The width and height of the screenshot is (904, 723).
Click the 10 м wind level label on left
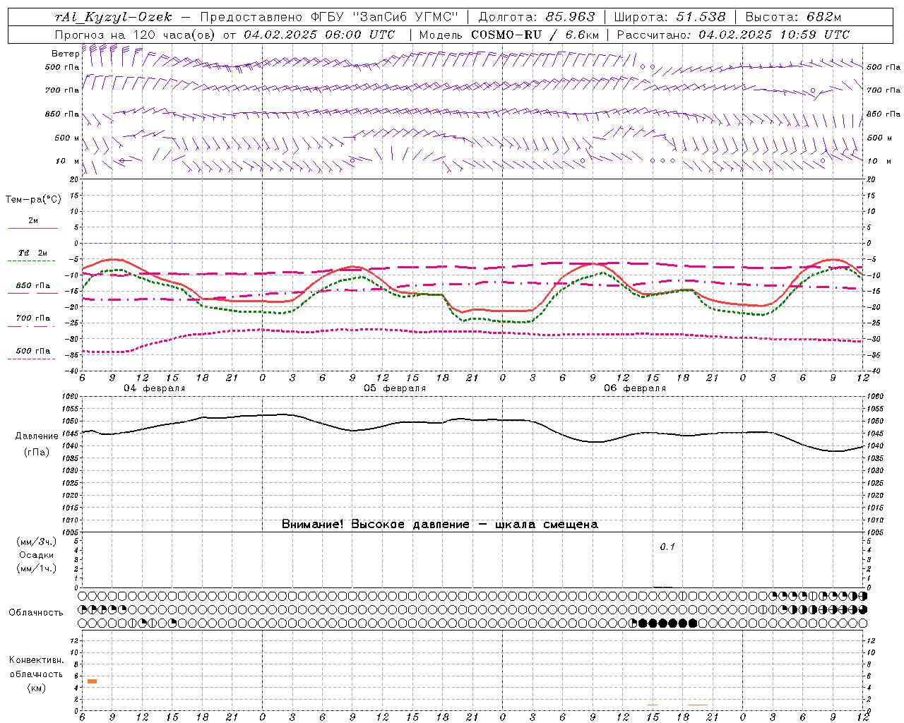[x=68, y=161]
